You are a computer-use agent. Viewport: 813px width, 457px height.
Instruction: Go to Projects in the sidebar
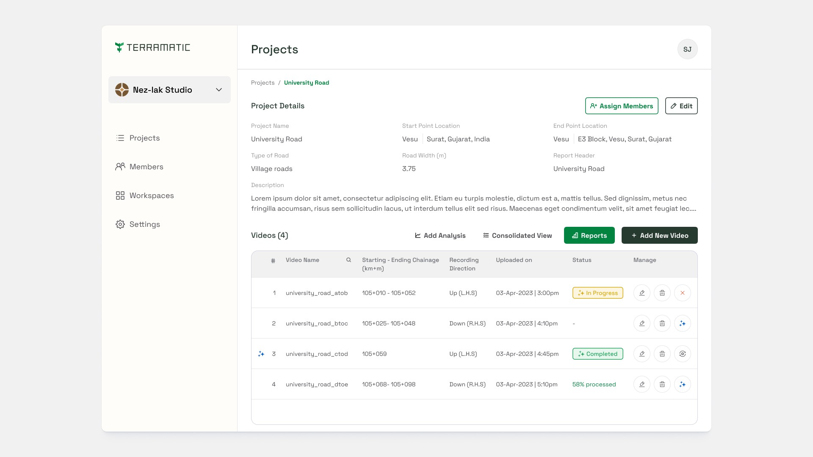point(138,138)
